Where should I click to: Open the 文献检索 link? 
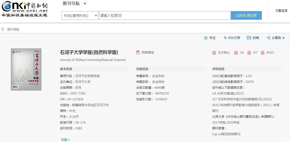(x=281, y=11)
